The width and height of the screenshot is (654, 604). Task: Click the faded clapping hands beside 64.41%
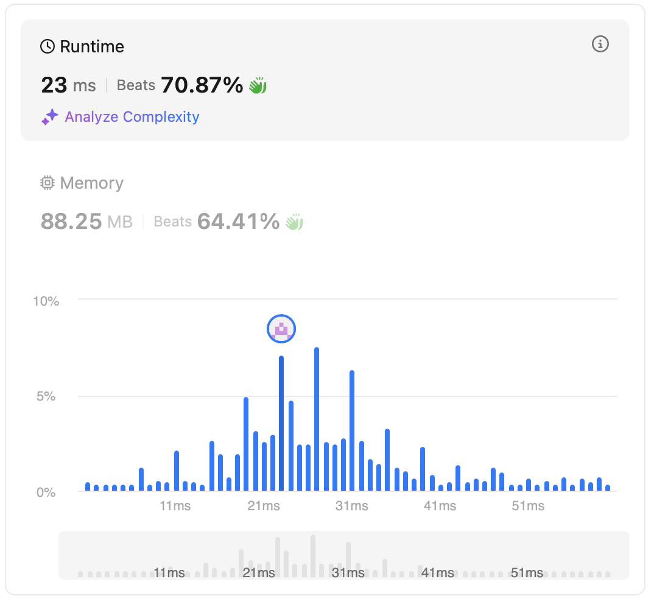pos(294,222)
